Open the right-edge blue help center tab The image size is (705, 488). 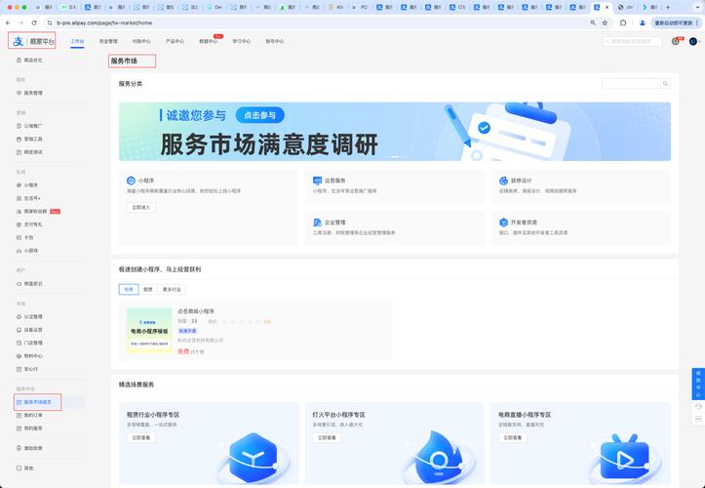[x=698, y=384]
